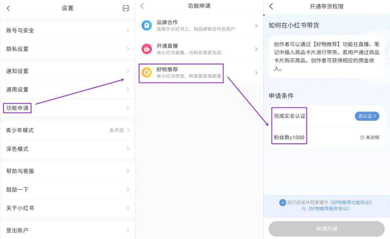Choose the 登出账户 row

(68, 230)
